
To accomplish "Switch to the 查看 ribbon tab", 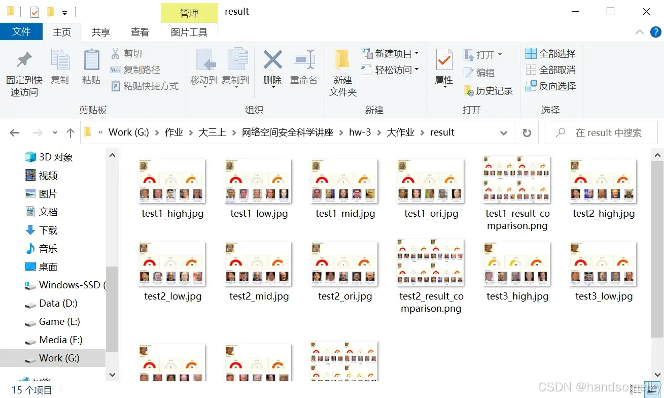I will click(139, 32).
